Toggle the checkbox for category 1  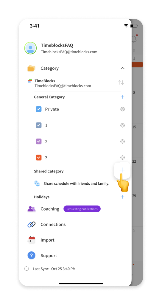[x=38, y=125]
